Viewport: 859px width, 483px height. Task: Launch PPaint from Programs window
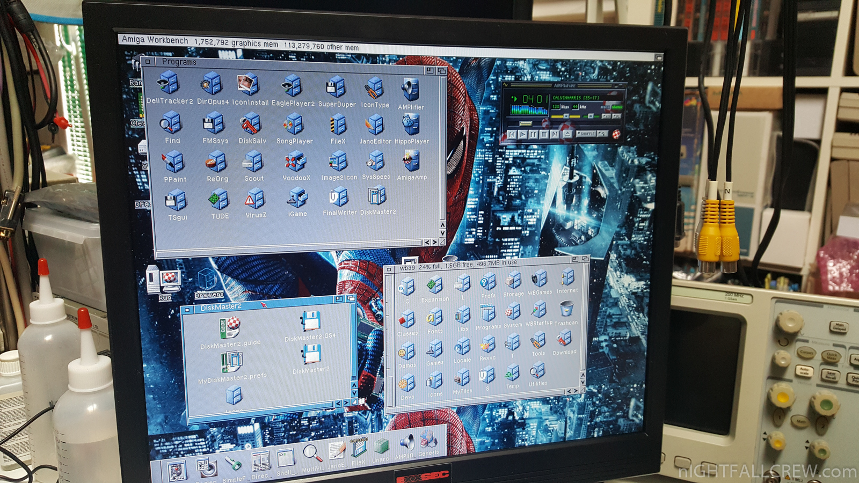[x=174, y=162]
